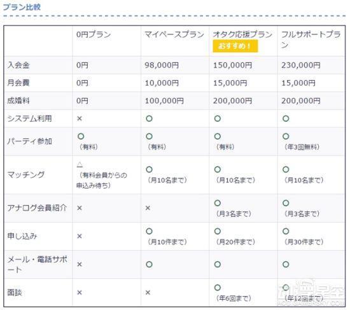Image resolution: width=350 pixels, height=310 pixels.
Task: Click （月3名まで） under オタク応援プラン
Action: (x=234, y=214)
